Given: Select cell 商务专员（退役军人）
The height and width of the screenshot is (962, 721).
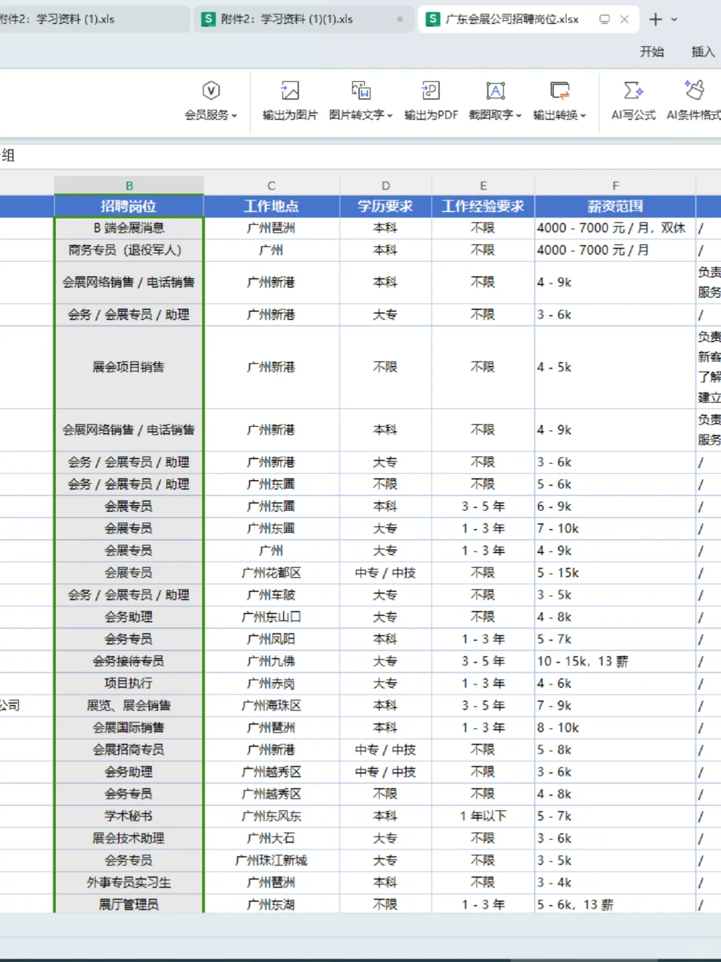Looking at the screenshot, I should [129, 251].
